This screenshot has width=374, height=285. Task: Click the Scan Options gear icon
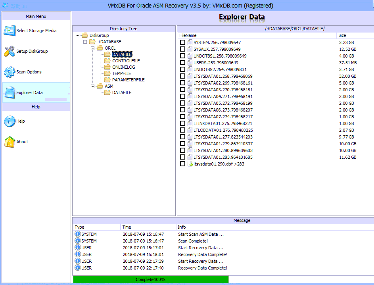[10, 72]
